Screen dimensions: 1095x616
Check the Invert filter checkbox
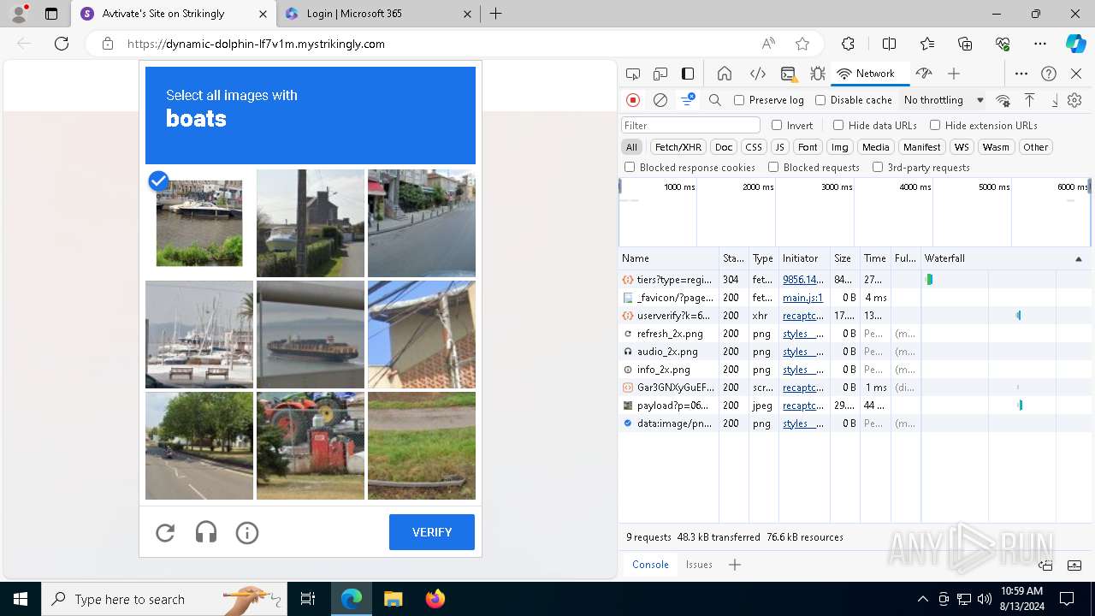pos(777,125)
